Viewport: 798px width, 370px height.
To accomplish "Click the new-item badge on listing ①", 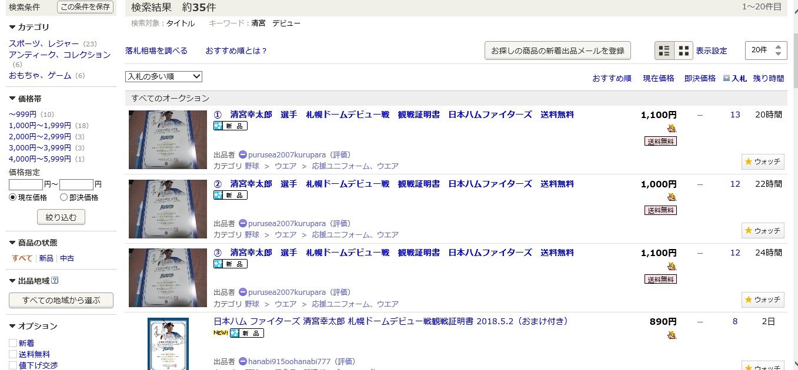I will point(231,126).
